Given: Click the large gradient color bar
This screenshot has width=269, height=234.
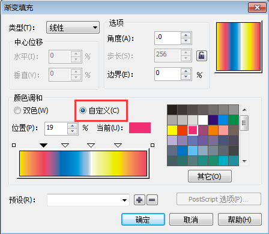Looking at the screenshot, I should pyautogui.click(x=83, y=163).
